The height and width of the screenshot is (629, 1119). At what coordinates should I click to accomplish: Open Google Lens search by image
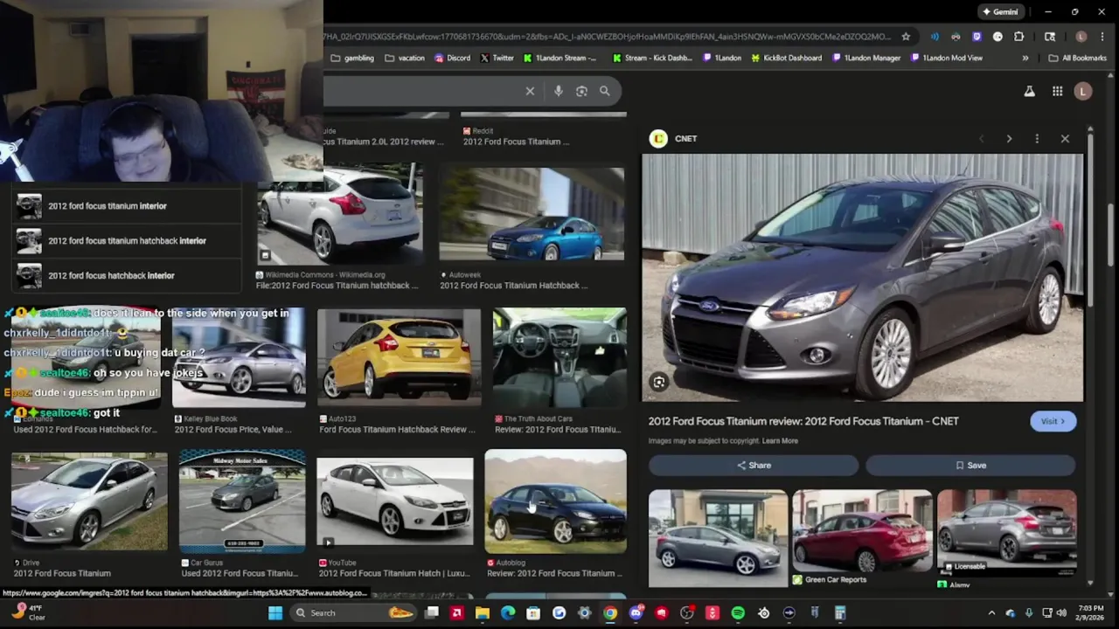(581, 91)
